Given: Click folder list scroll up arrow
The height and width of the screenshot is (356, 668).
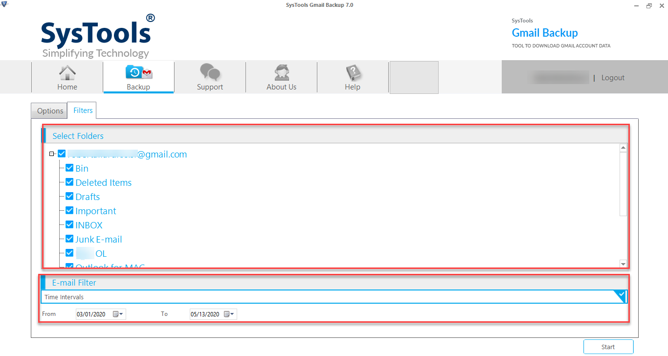Looking at the screenshot, I should pyautogui.click(x=623, y=148).
